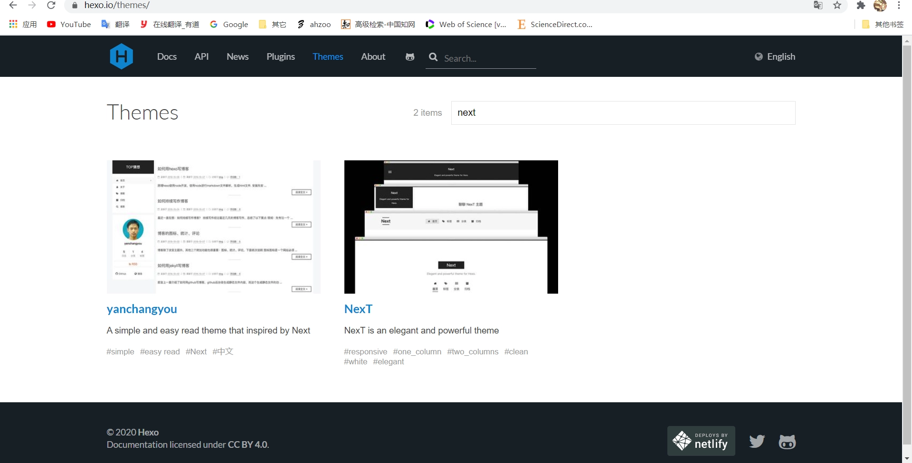Reload the page

pyautogui.click(x=51, y=5)
